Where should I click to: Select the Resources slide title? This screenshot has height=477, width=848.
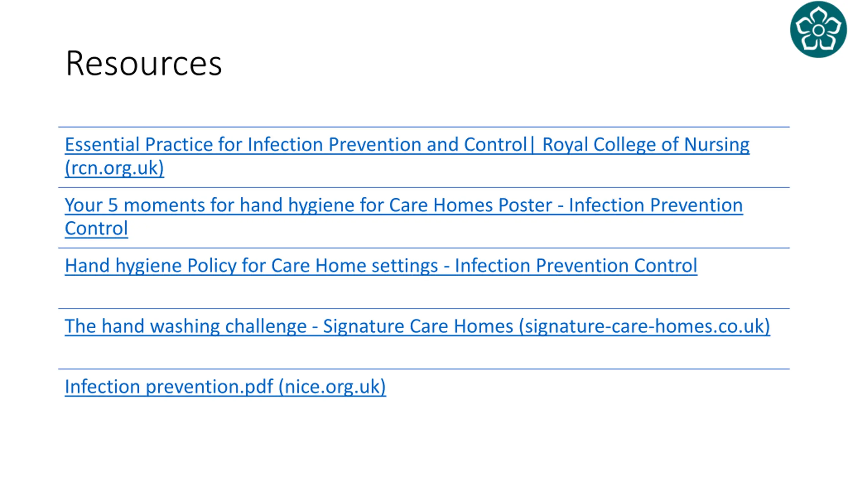144,64
